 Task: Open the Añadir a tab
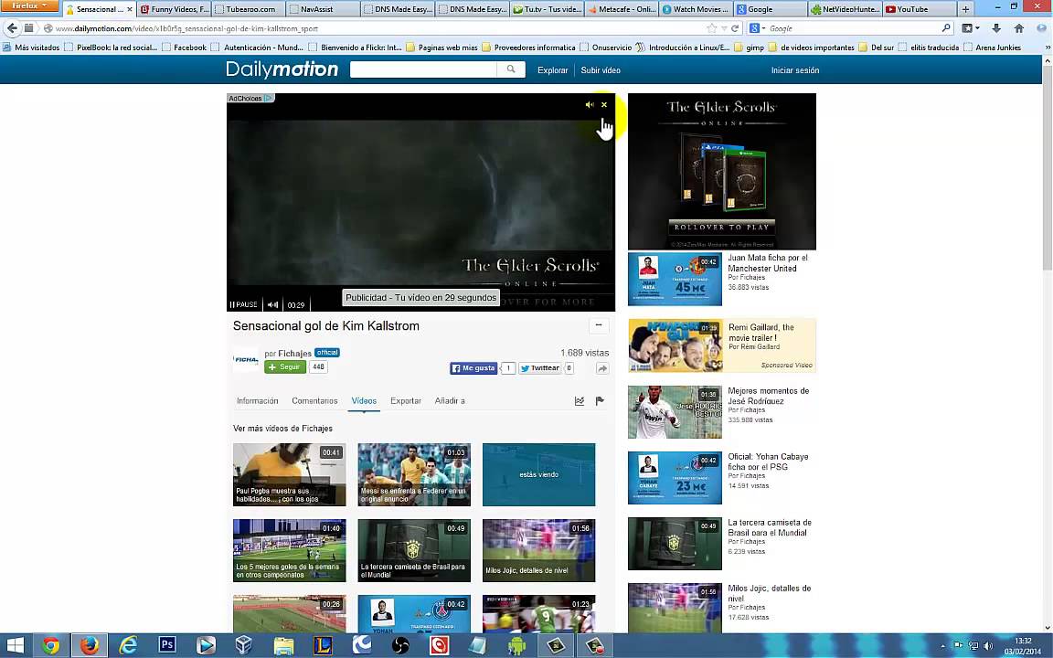tap(450, 401)
